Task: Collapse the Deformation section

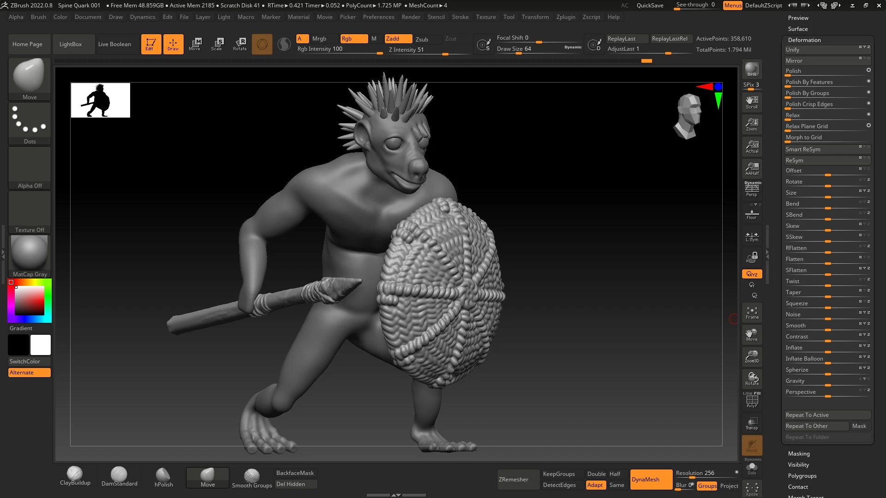Action: 804,40
